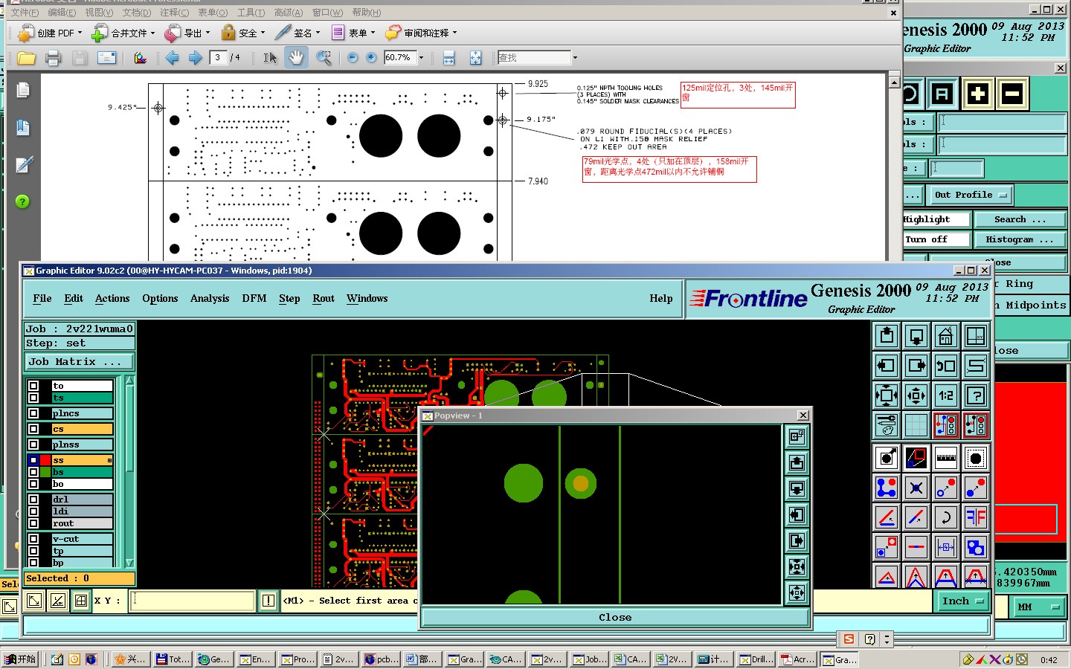Open the Job Matrix button
This screenshot has width=1071, height=669.
[x=79, y=362]
